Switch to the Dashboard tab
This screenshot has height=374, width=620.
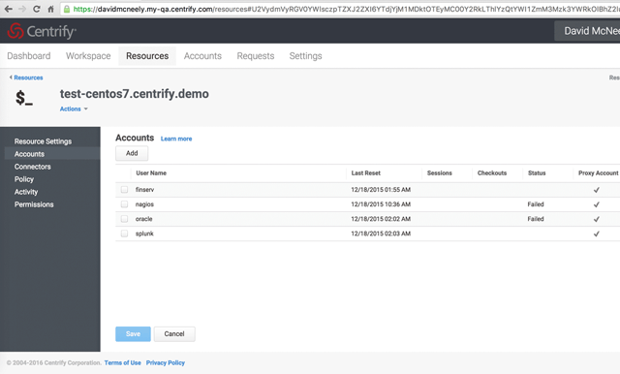[29, 56]
